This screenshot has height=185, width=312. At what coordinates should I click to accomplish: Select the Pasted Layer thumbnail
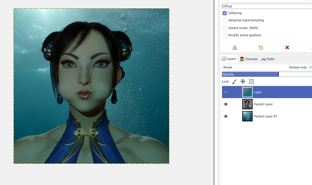point(247,104)
